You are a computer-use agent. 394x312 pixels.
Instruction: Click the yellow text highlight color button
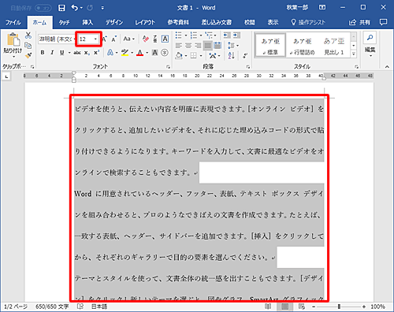click(x=125, y=53)
